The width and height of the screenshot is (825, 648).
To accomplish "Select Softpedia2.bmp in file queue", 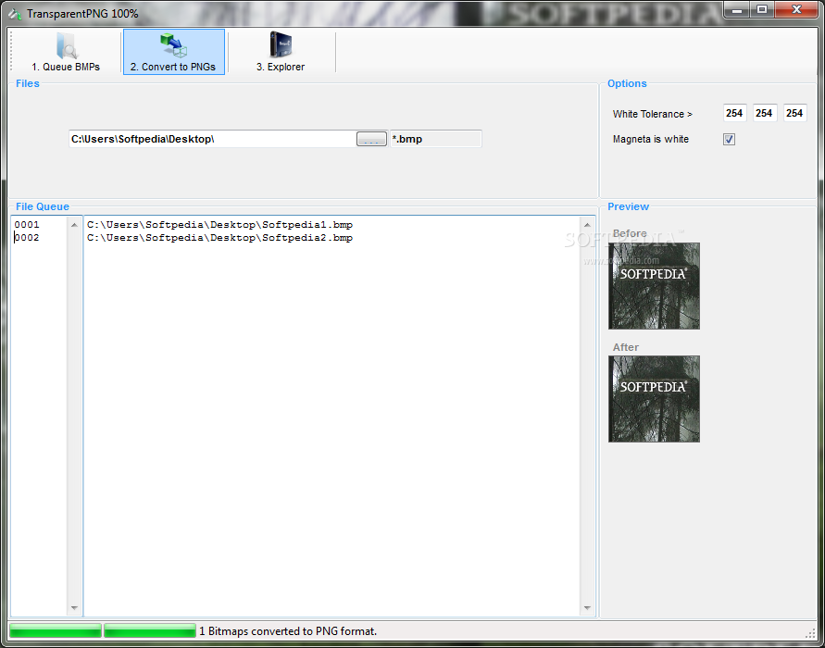I will coord(220,238).
